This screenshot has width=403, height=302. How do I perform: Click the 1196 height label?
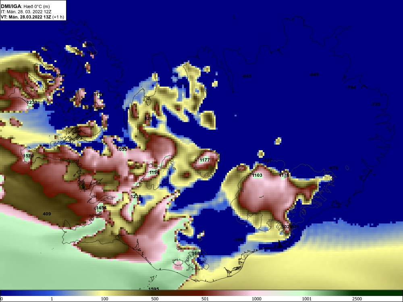tap(154, 172)
